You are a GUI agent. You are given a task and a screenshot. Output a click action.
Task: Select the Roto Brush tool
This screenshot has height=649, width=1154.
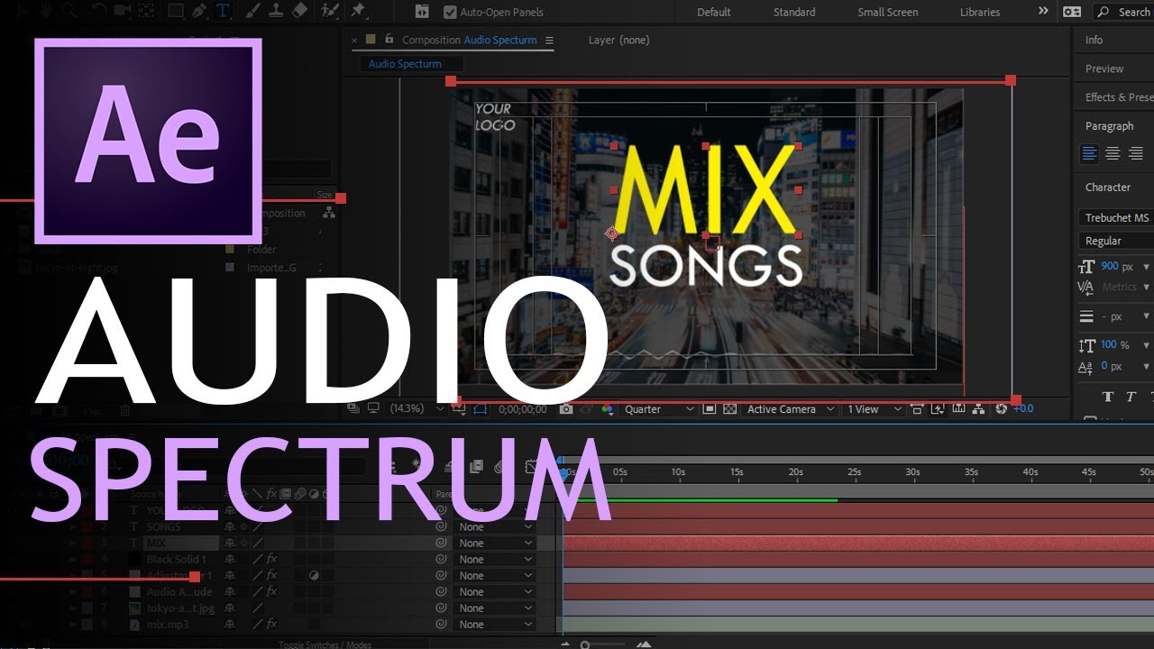pos(330,12)
